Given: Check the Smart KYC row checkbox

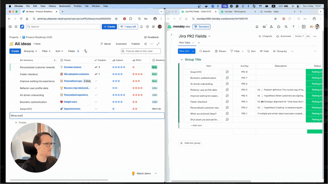Looking at the screenshot, I should click(182, 72).
